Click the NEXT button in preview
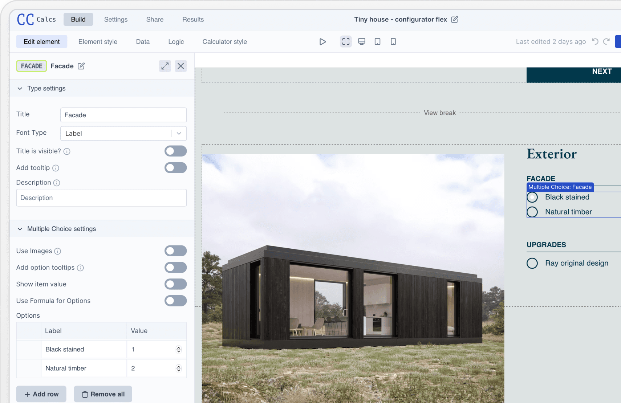The width and height of the screenshot is (621, 403). pos(574,75)
